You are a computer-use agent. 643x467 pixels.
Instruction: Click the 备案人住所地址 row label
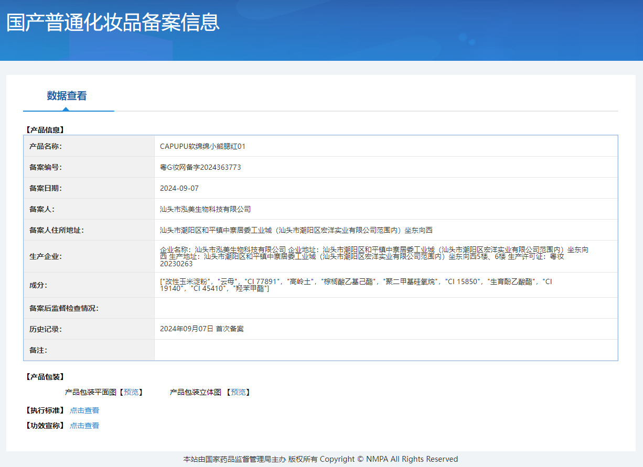point(57,230)
